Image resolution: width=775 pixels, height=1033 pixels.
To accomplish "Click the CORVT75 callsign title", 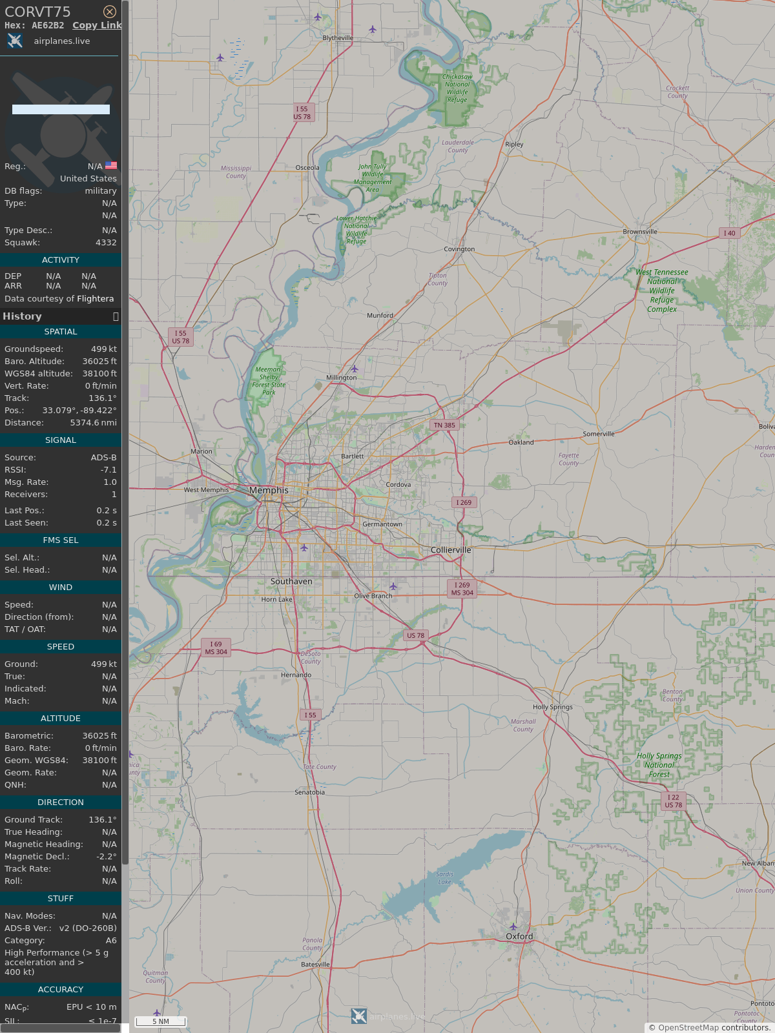I will pyautogui.click(x=37, y=12).
